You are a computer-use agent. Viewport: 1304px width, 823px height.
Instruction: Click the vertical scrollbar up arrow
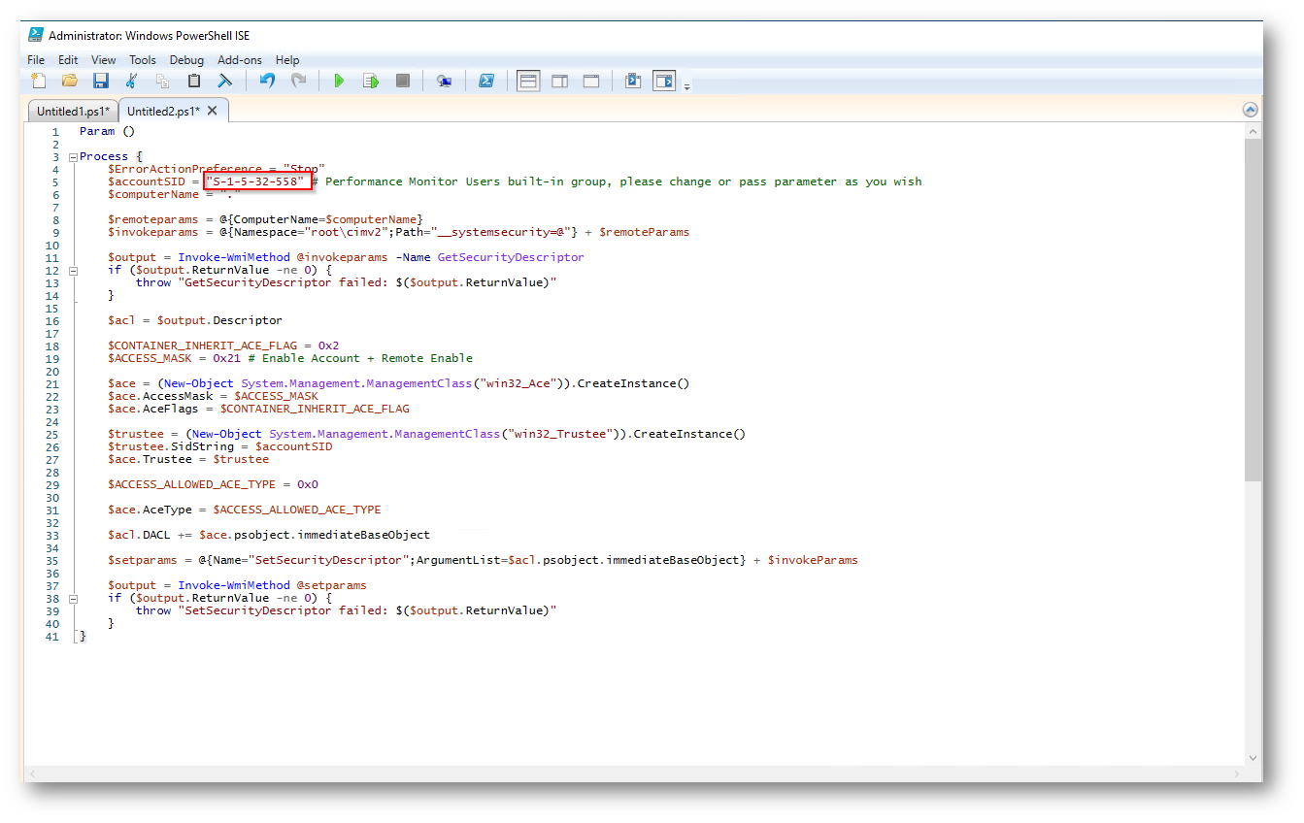coord(1254,131)
